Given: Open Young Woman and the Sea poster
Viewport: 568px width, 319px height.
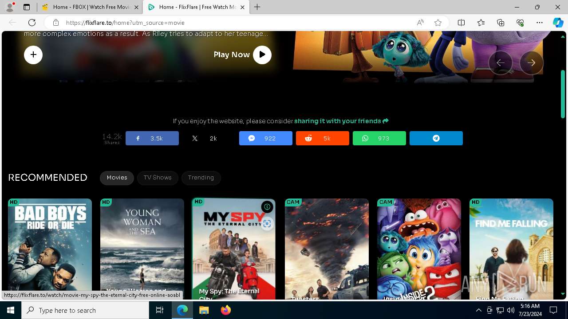Looking at the screenshot, I should (142, 249).
